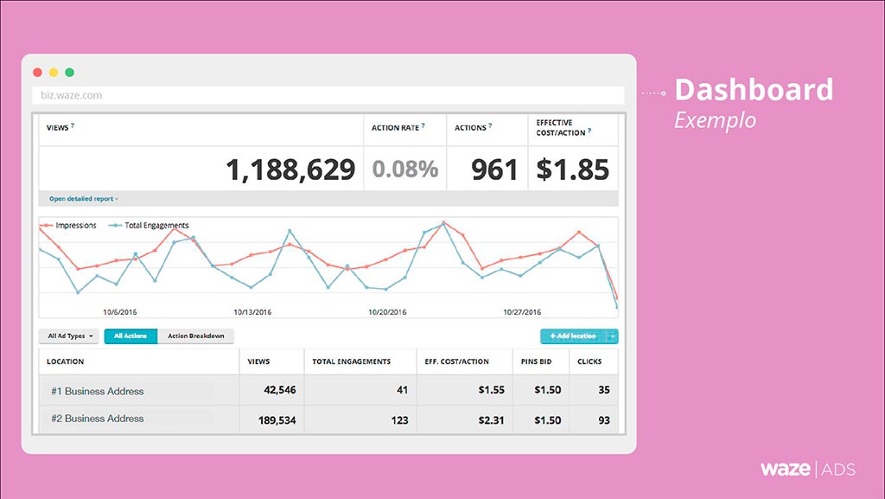This screenshot has height=499, width=885.
Task: Toggle the Impressions legend series
Action: point(68,225)
